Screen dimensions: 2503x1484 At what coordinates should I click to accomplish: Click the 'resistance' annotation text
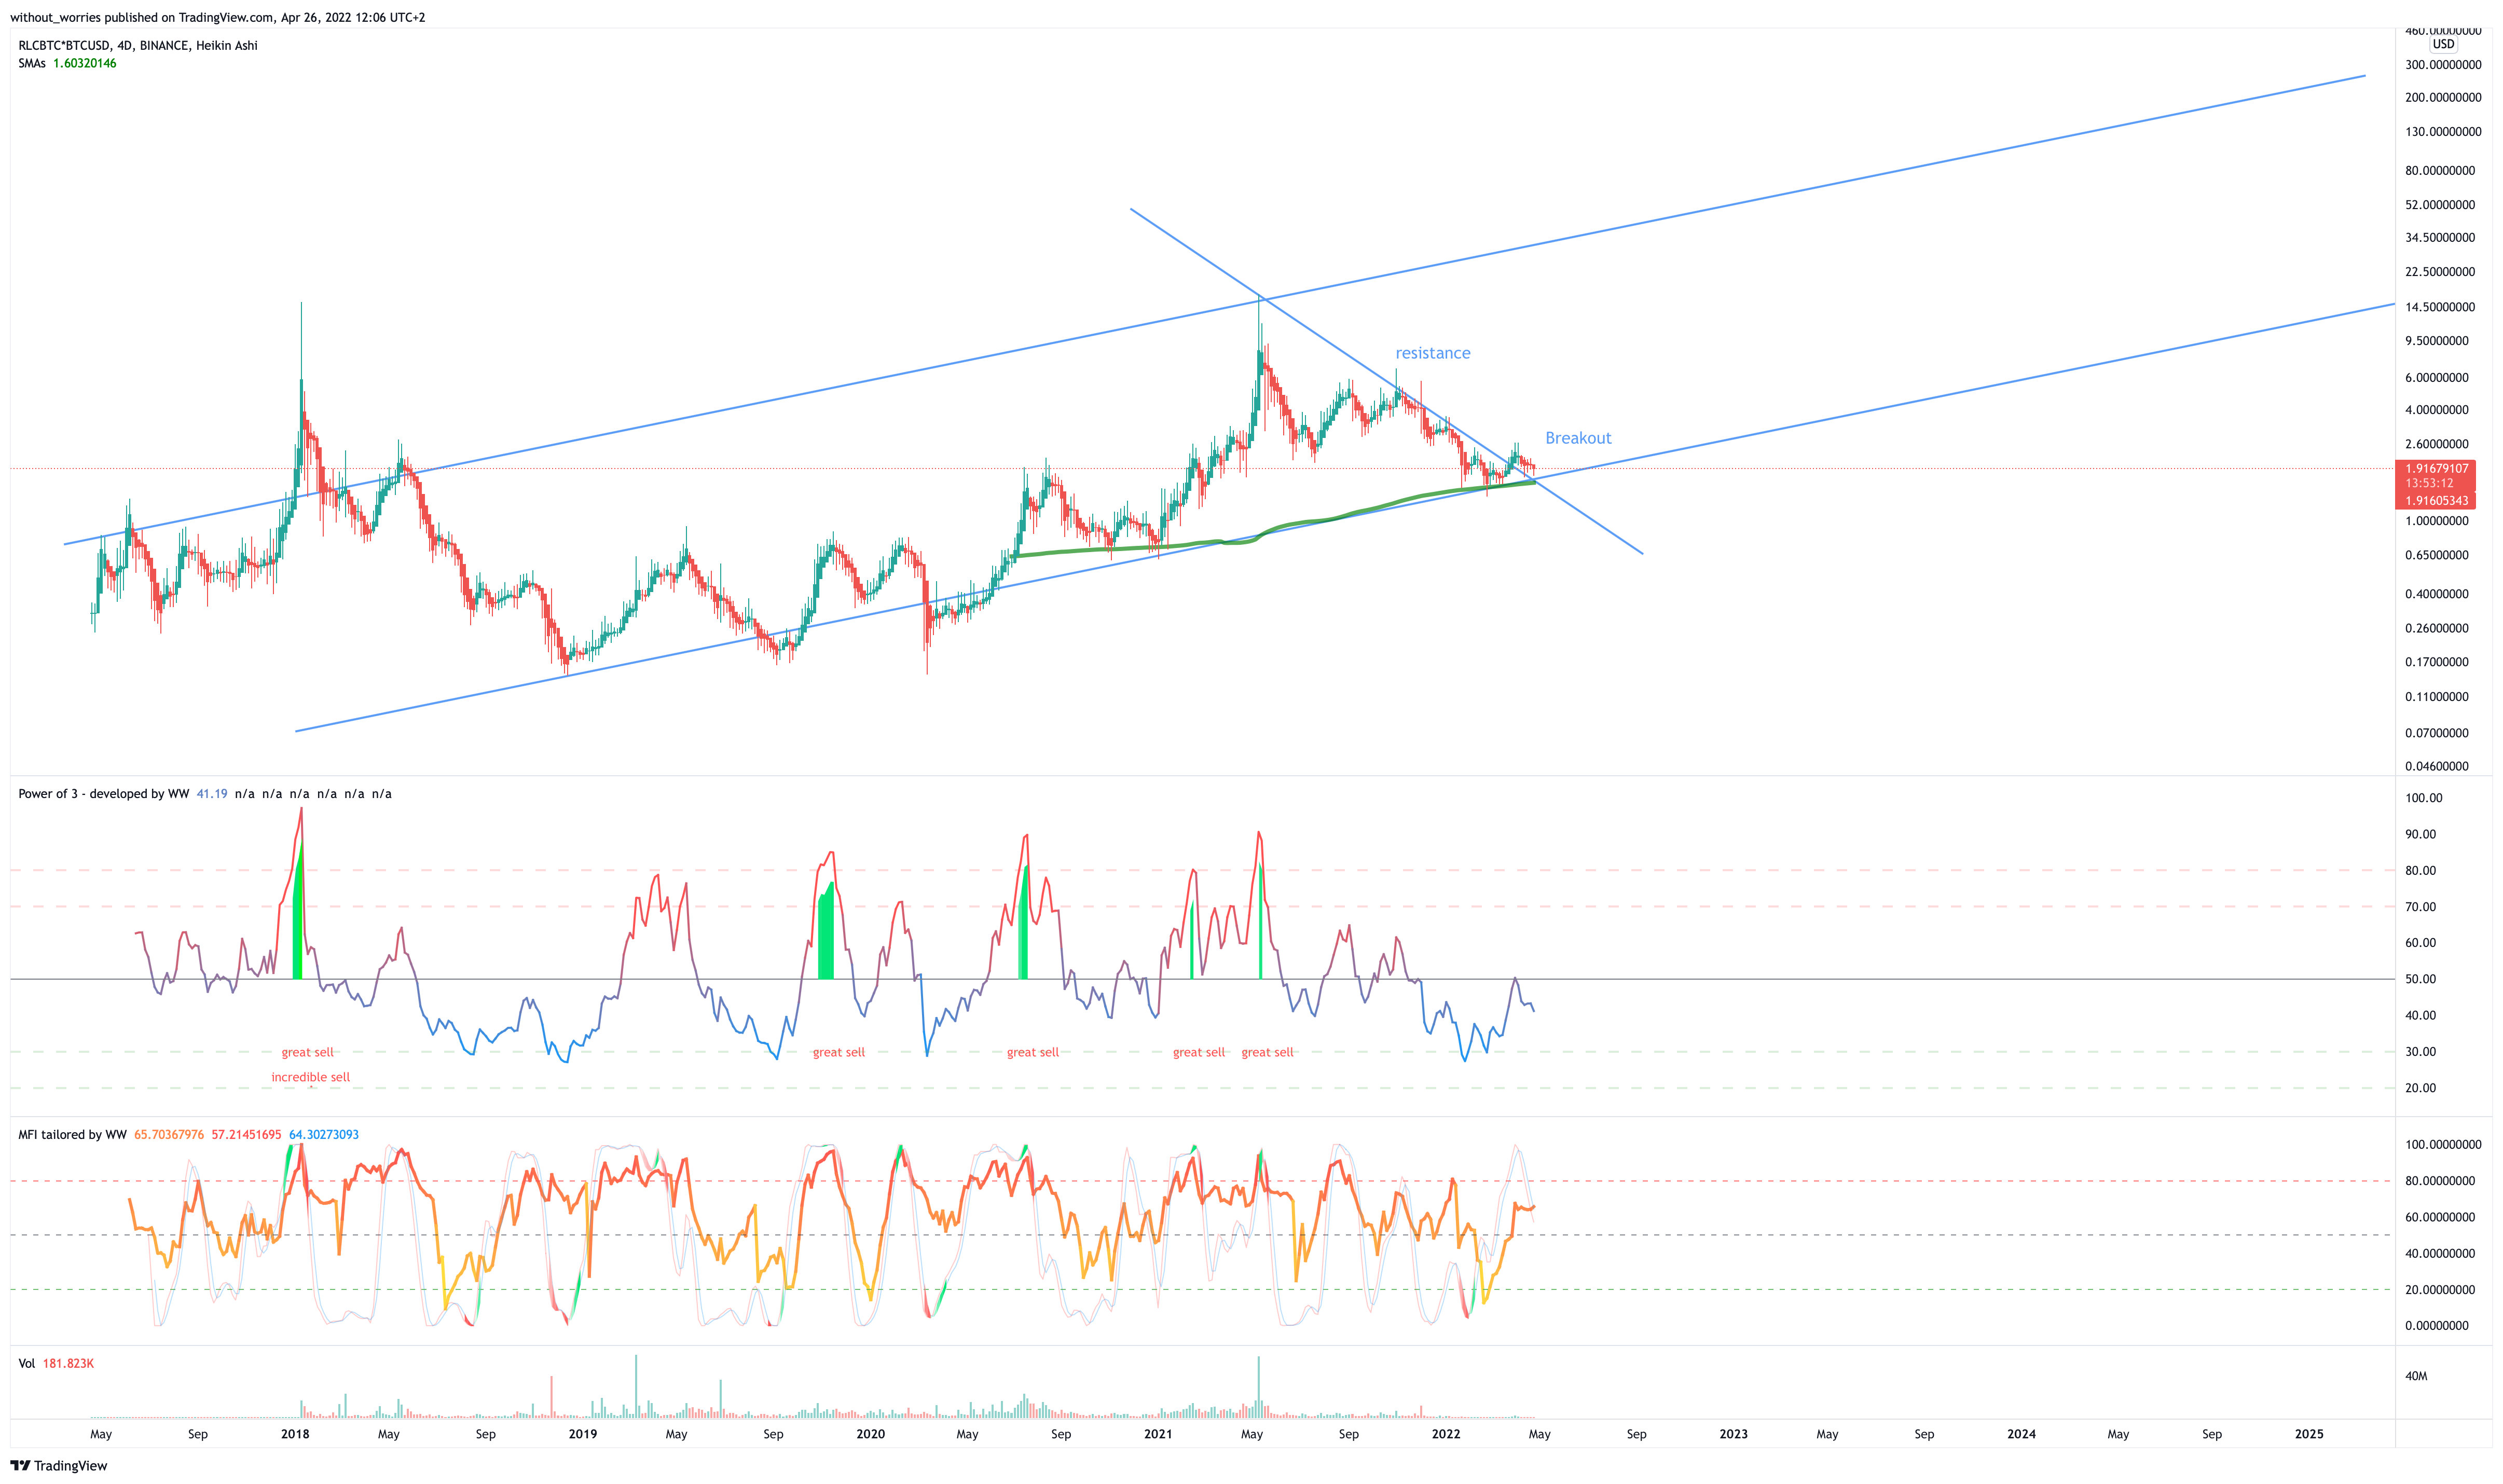point(1432,353)
